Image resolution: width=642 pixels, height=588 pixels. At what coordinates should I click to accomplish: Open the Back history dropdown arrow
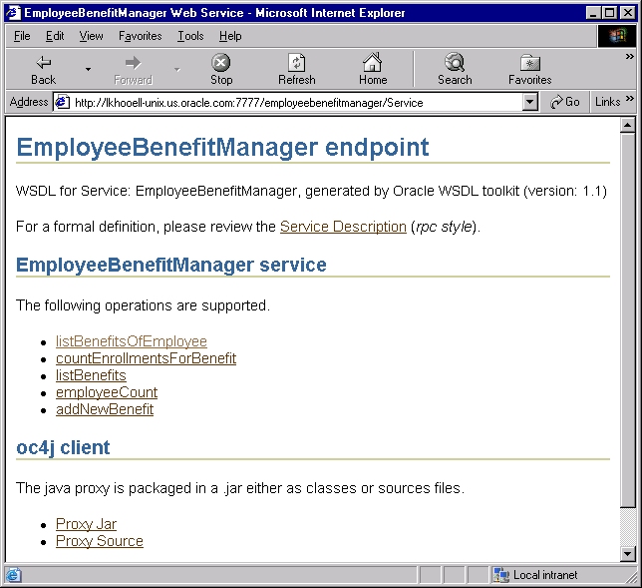coord(88,69)
